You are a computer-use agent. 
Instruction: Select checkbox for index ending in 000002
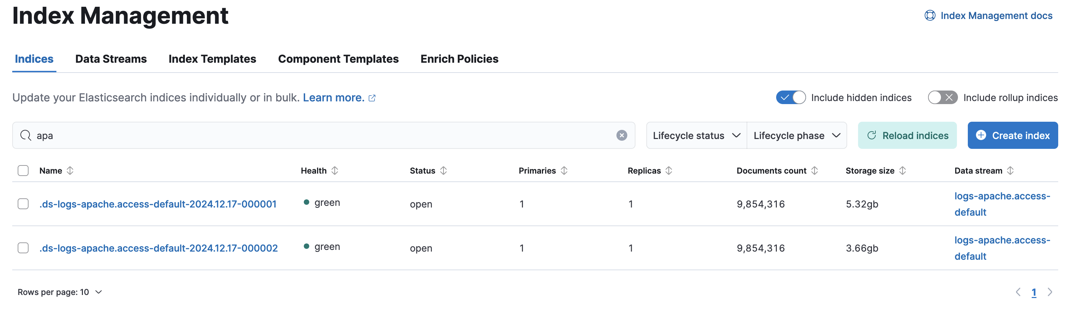(x=23, y=248)
